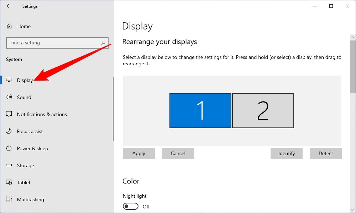Select display 2 in the arrangement diagram

pos(263,110)
